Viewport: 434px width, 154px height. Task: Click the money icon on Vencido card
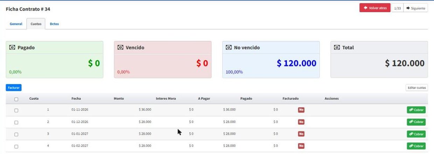pyautogui.click(x=120, y=48)
